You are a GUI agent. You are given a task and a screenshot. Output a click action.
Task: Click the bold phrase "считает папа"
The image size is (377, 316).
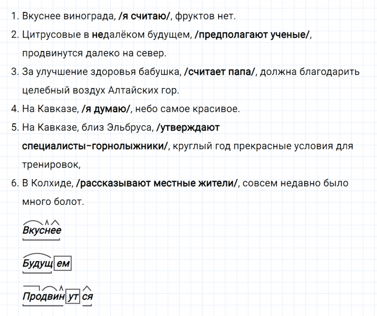point(220,72)
